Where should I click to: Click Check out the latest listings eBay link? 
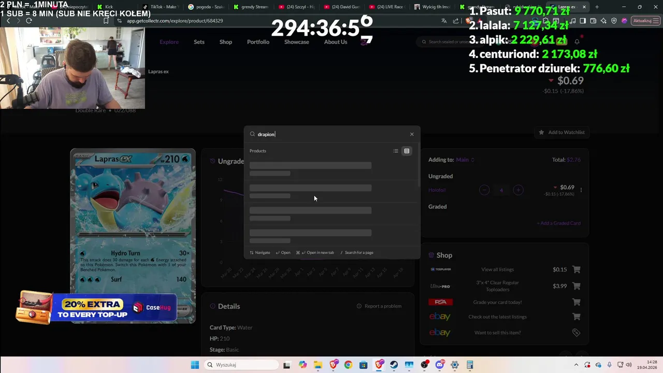[x=497, y=317]
